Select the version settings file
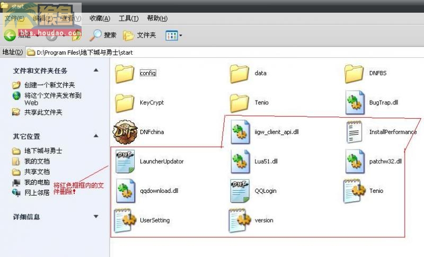Viewport: 424px width, 257px height. pos(251,220)
